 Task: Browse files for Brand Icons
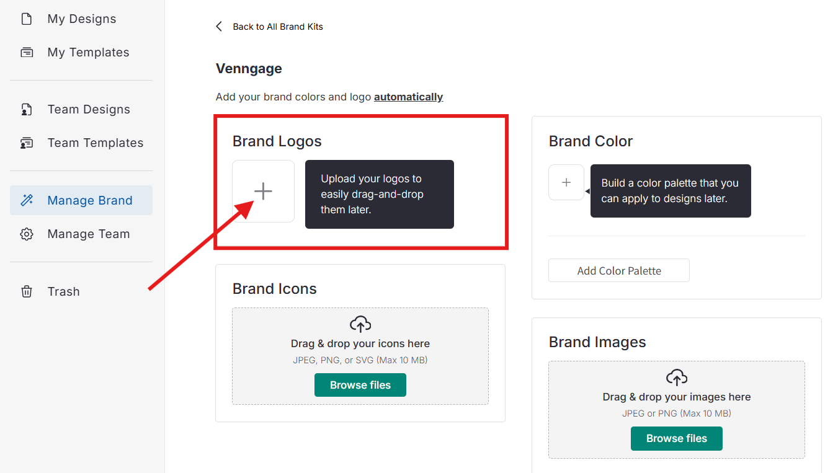tap(360, 385)
